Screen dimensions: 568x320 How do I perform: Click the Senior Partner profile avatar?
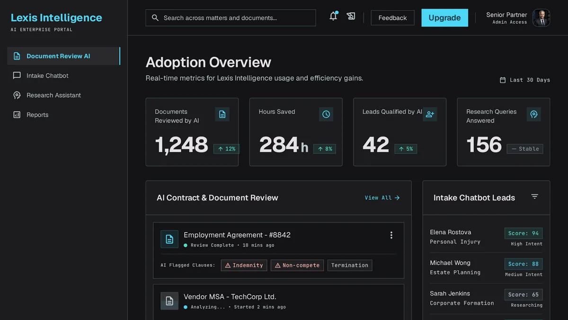tap(541, 18)
